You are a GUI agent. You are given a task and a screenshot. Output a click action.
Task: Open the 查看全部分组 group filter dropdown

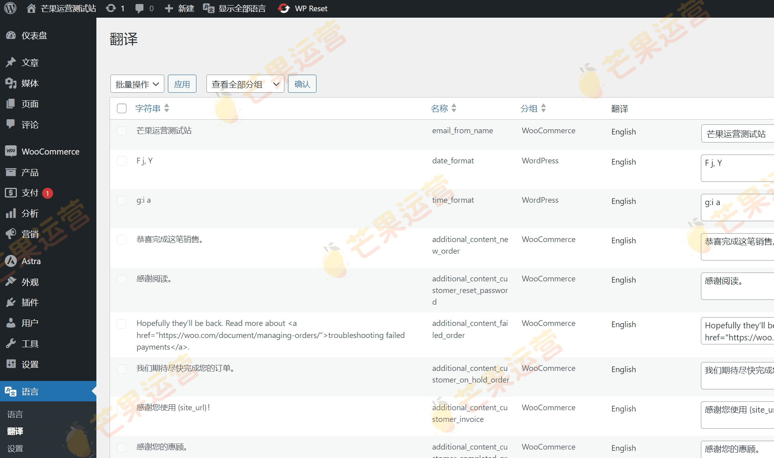(x=245, y=84)
